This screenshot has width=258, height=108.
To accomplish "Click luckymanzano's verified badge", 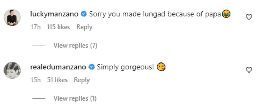I will (84, 14).
